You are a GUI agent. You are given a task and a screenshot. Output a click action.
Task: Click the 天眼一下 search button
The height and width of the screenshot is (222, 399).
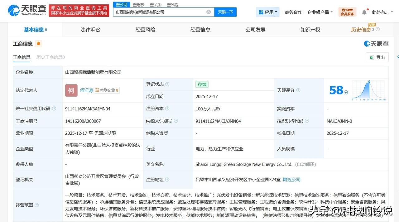225,12
